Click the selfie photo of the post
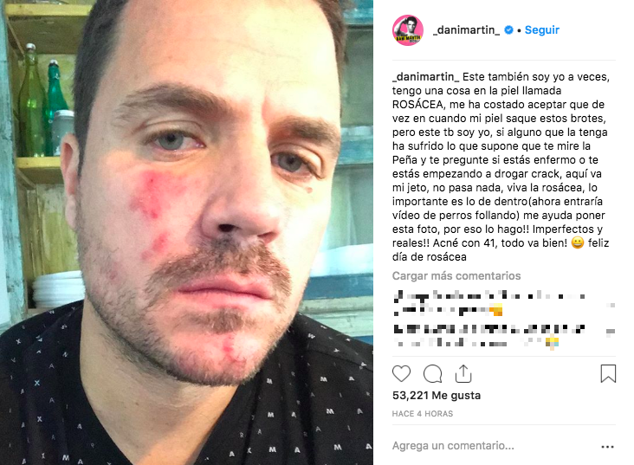The width and height of the screenshot is (634, 465). pyautogui.click(x=186, y=232)
